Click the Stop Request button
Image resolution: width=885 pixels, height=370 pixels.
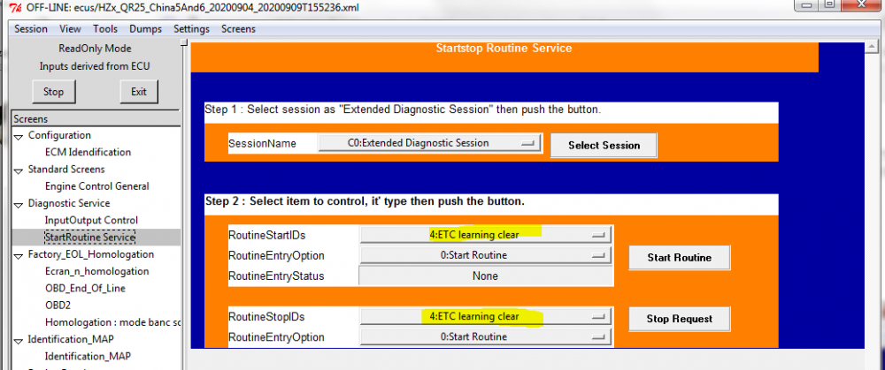point(679,319)
